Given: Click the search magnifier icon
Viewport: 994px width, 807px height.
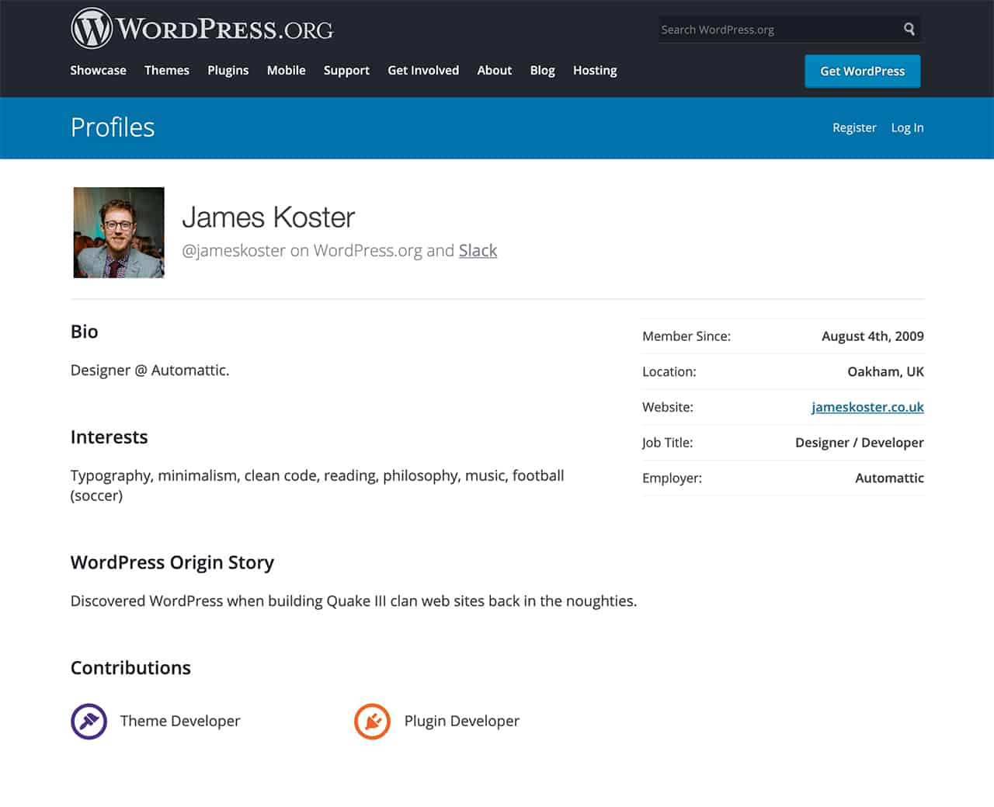Looking at the screenshot, I should (x=909, y=30).
